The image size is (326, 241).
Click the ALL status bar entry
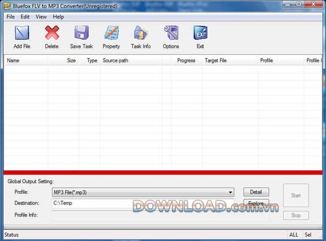[x=293, y=235]
